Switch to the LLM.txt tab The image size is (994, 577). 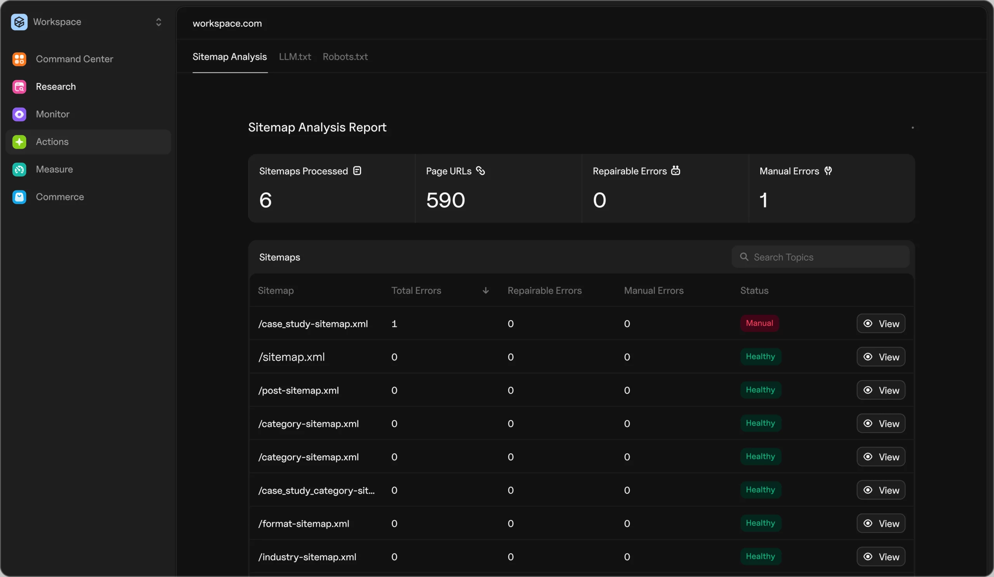coord(295,57)
